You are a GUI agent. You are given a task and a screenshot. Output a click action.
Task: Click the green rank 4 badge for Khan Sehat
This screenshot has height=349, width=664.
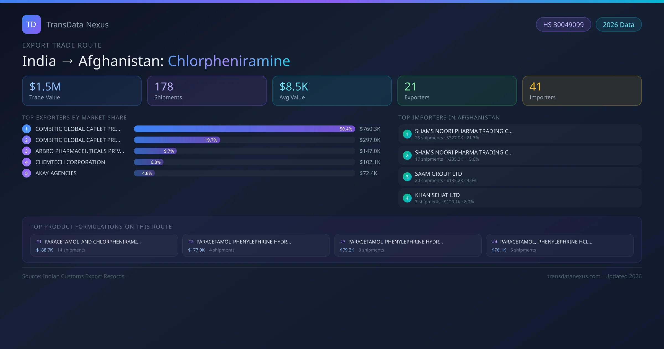tap(407, 198)
